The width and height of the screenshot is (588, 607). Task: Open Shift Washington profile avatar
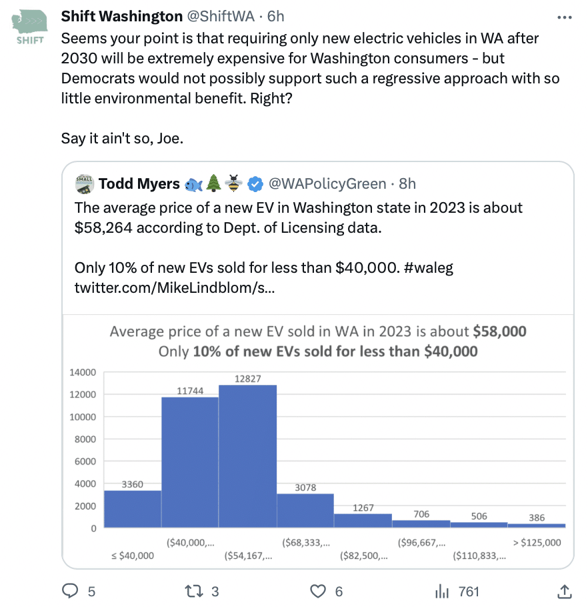tap(29, 27)
